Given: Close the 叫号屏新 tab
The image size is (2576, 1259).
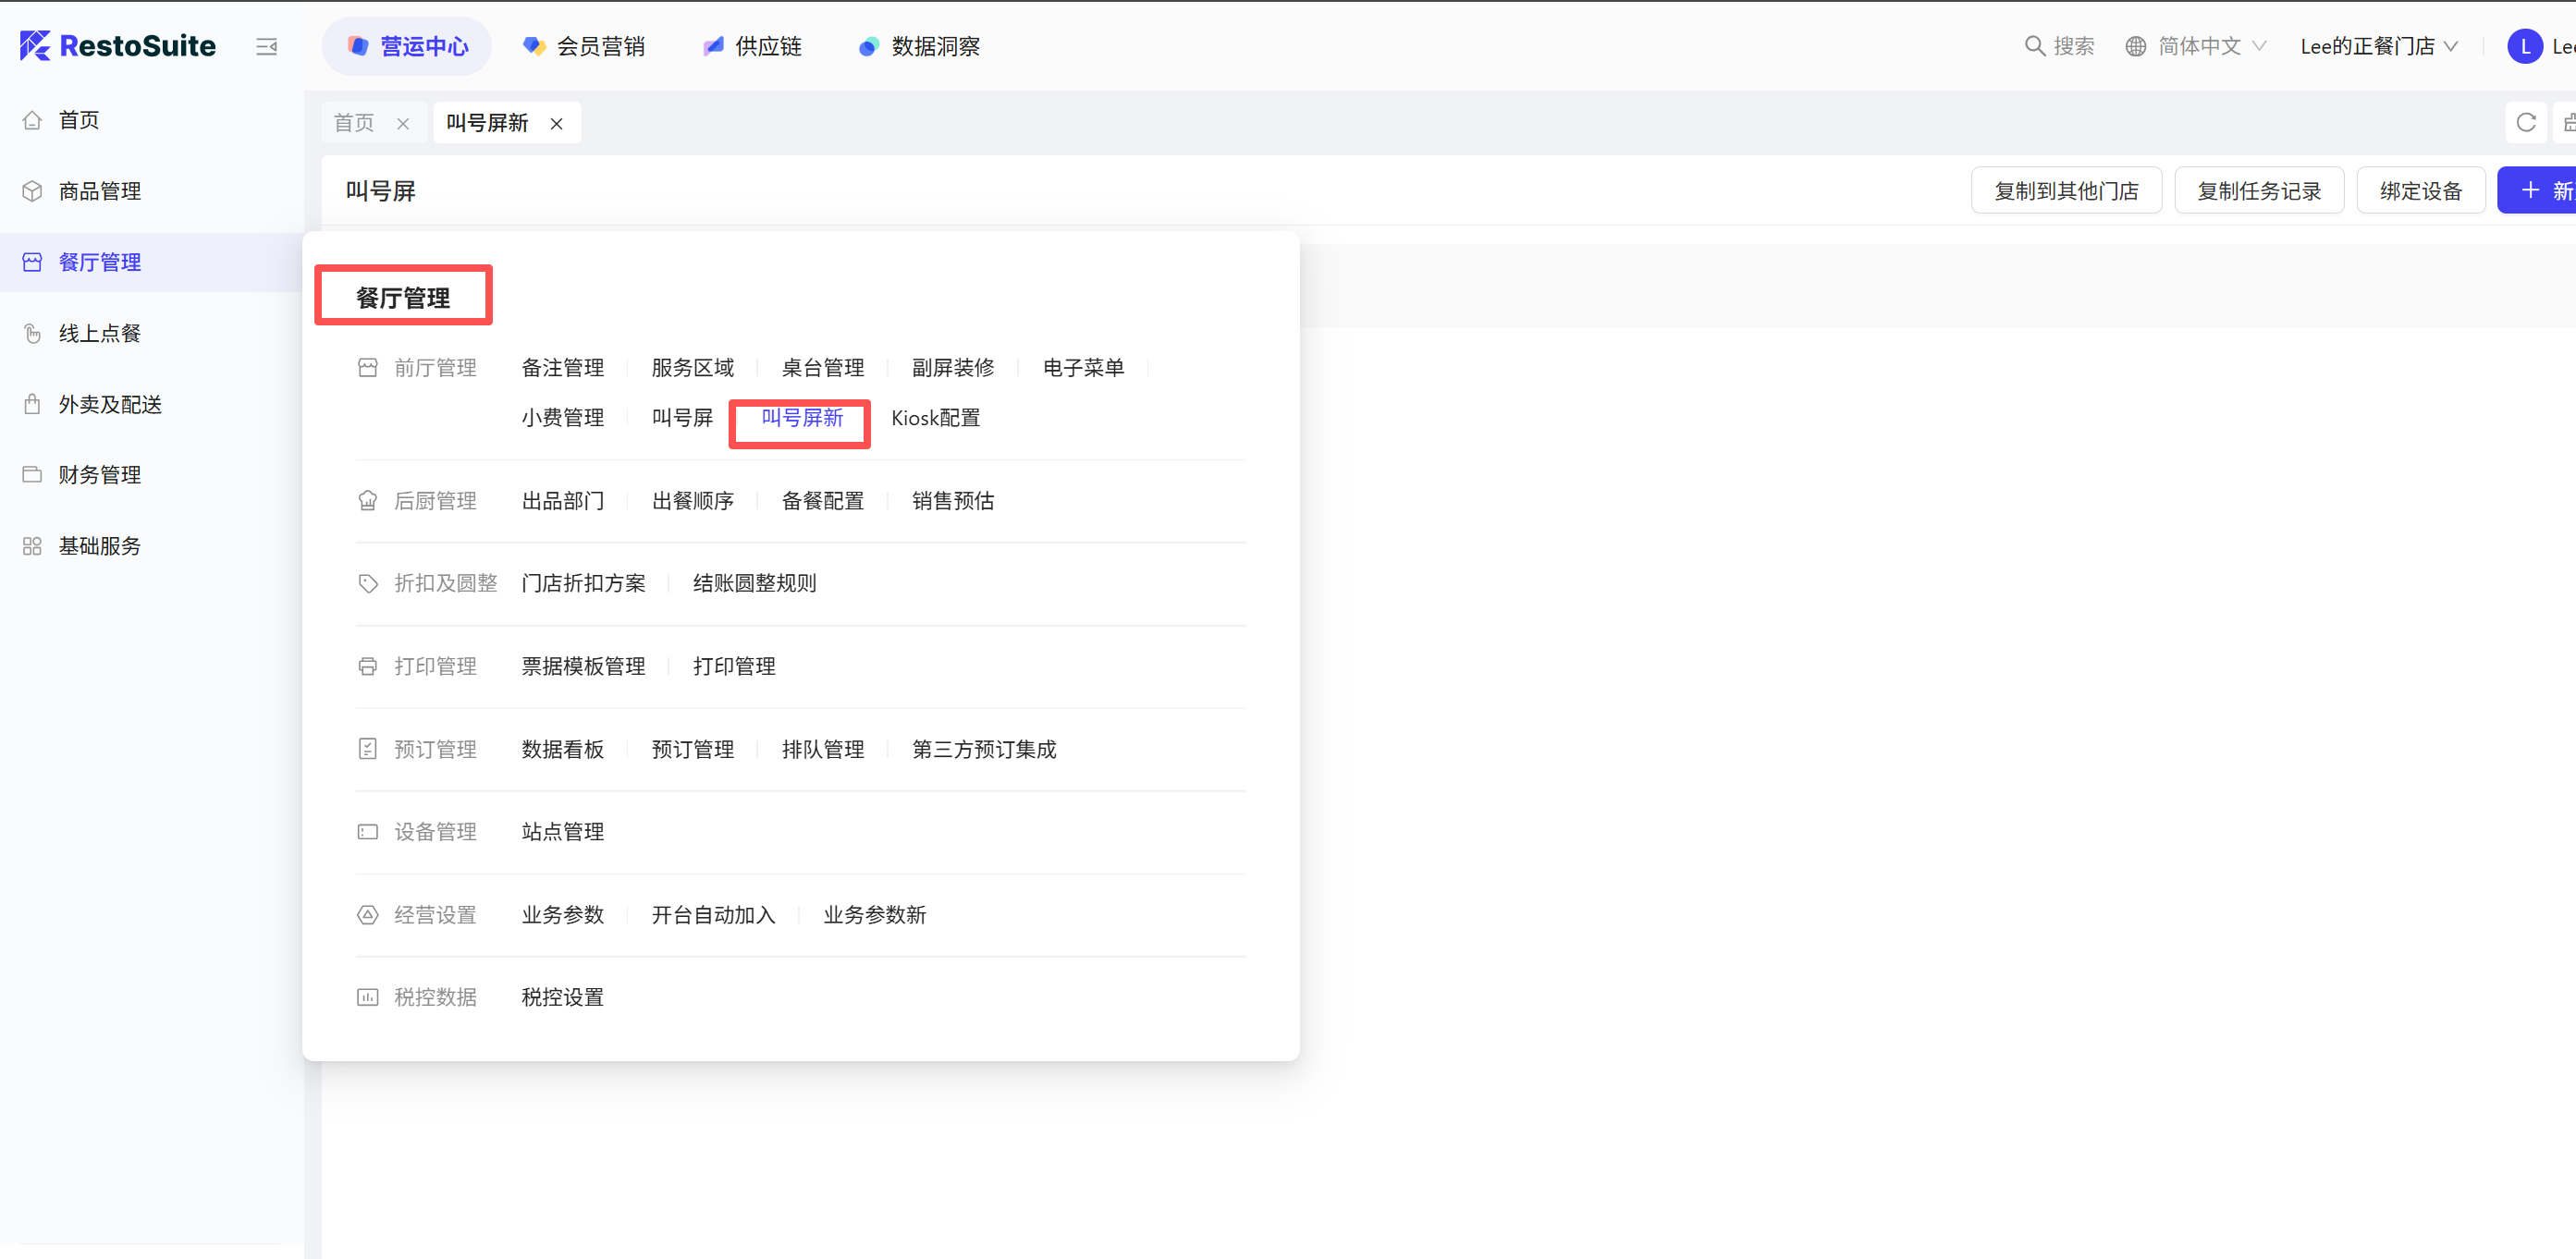Looking at the screenshot, I should [557, 124].
